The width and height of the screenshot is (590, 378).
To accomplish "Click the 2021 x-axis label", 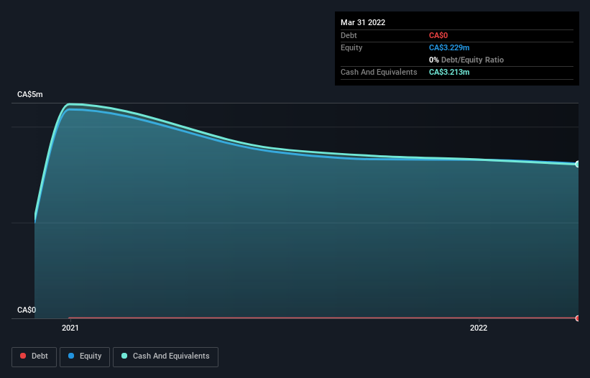I will pyautogui.click(x=70, y=328).
